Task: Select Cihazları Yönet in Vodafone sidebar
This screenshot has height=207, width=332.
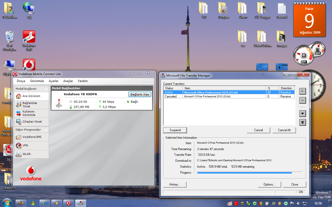Action: pyautogui.click(x=31, y=122)
